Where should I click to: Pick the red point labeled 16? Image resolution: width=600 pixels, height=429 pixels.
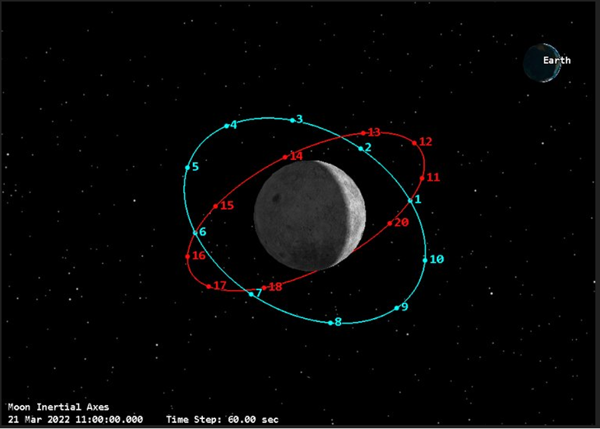188,256
